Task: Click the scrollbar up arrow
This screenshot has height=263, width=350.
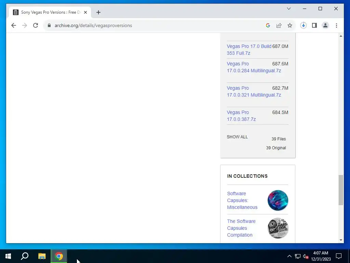Action: point(341,36)
